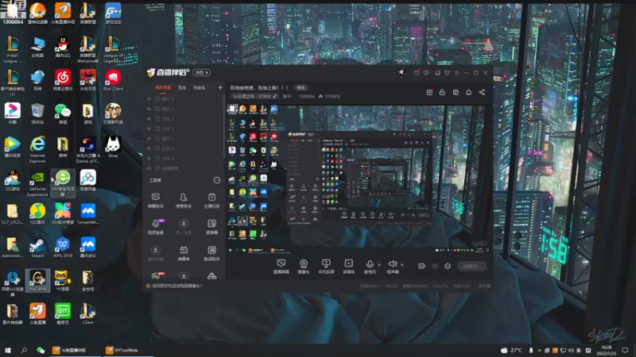Expand microphone options arrow
Screen dimensions: 636x357
coord(379,265)
